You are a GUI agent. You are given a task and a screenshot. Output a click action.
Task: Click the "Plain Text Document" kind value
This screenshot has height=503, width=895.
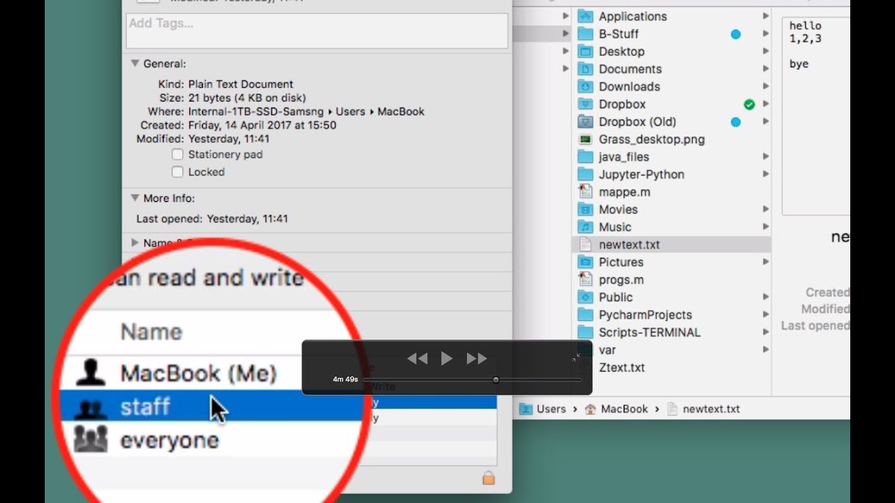pyautogui.click(x=241, y=84)
